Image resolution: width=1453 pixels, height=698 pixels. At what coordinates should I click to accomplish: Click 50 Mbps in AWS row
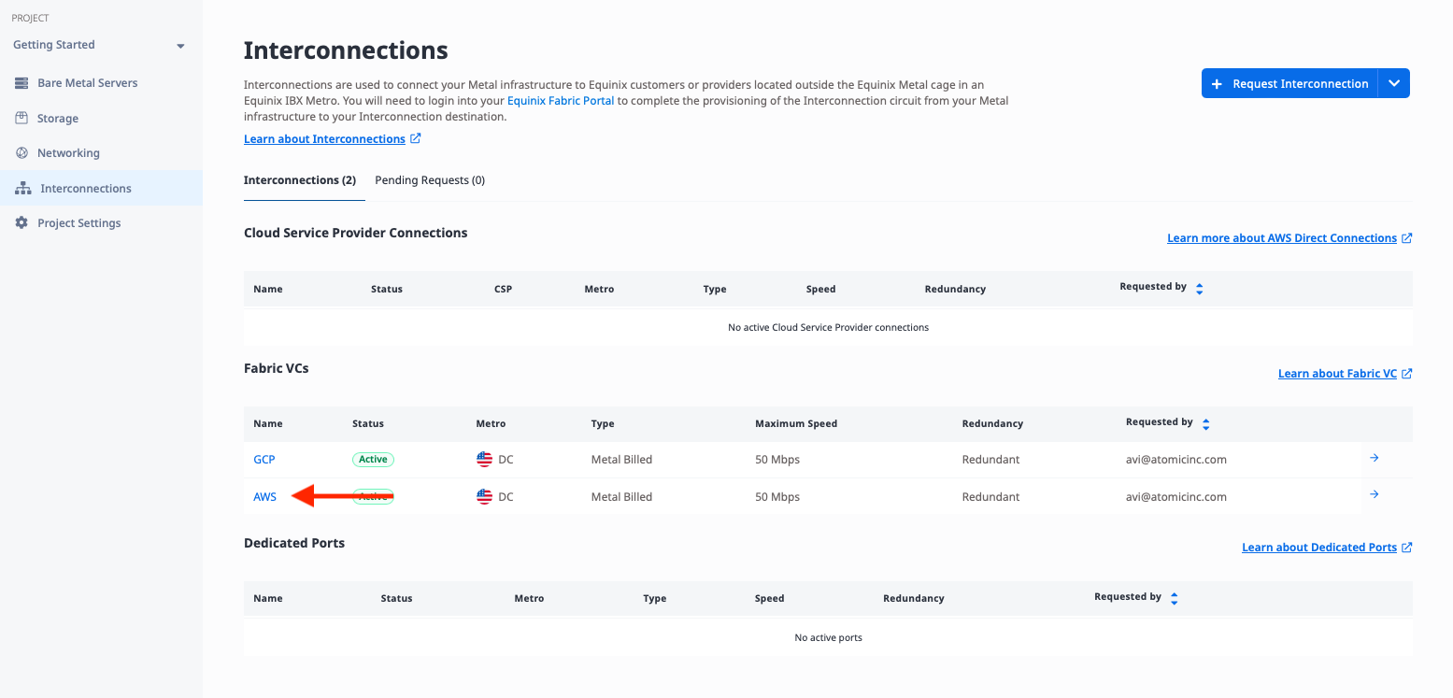point(777,497)
